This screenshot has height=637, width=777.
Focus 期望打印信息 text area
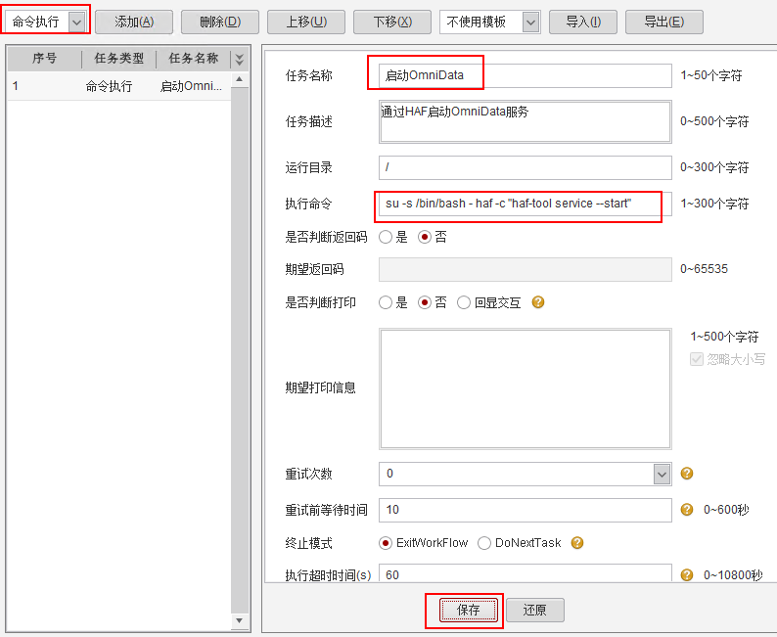point(526,388)
